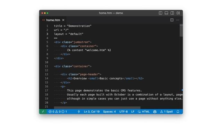This screenshot has width=222, height=124.
Task: Click the vertical scrollbar thumb
Action: [x=181, y=31]
